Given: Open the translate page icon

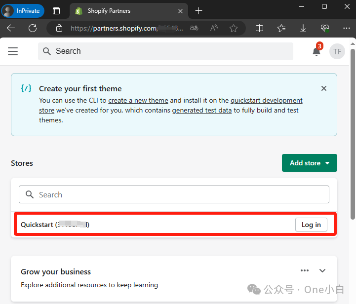Looking at the screenshot, I should pyautogui.click(x=194, y=28).
